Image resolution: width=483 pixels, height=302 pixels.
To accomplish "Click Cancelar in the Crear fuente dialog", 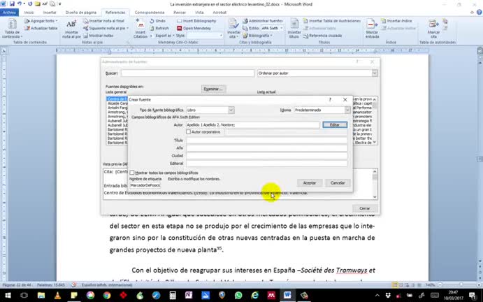I will pos(338,182).
